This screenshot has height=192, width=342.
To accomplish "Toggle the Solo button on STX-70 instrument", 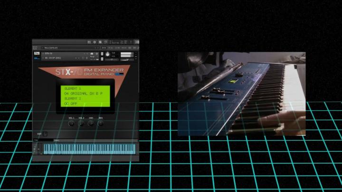I will click(102, 54).
